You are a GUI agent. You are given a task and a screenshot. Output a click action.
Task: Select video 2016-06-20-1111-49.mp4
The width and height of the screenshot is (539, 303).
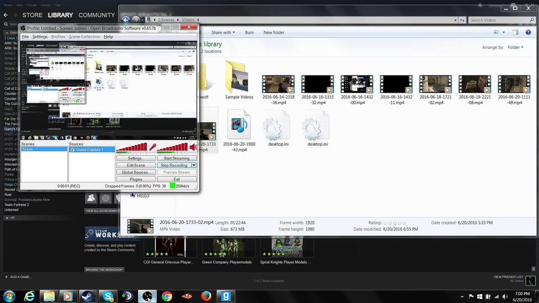tap(514, 90)
